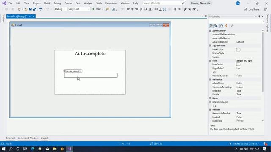Click the Search (Ctrl+Q) box
The image size is (271, 152).
pyautogui.click(x=164, y=3)
